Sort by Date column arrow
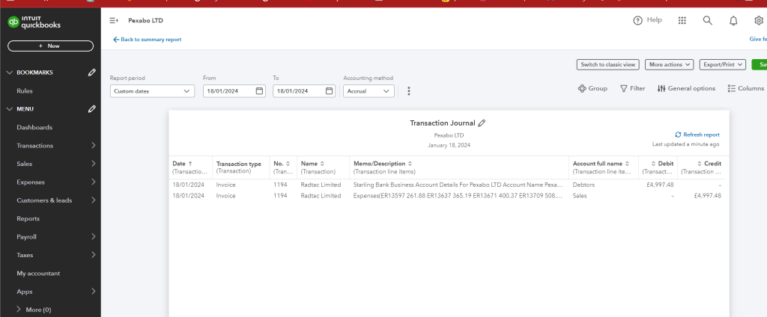The width and height of the screenshot is (767, 317). click(190, 164)
